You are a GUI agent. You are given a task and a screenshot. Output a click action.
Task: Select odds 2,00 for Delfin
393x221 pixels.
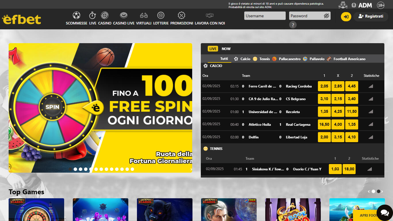324,137
